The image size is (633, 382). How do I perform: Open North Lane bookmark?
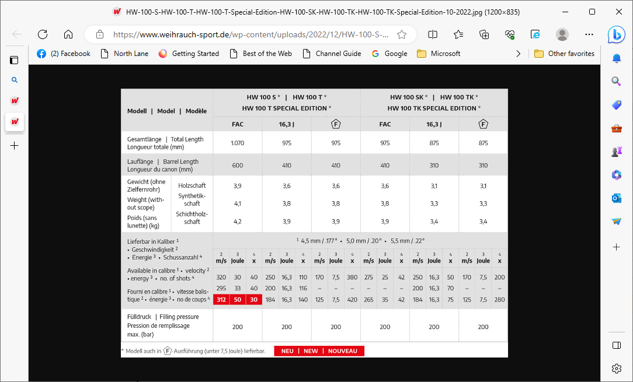(x=124, y=54)
